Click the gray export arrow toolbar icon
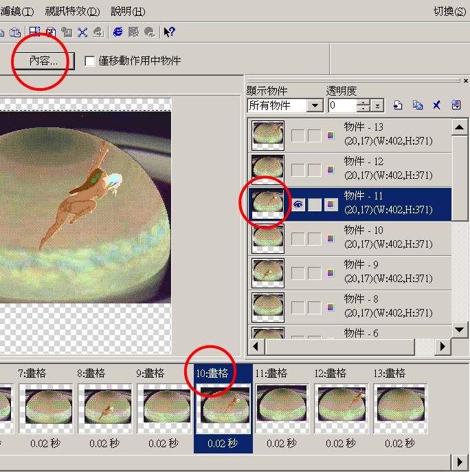470x472 pixels. click(x=98, y=32)
